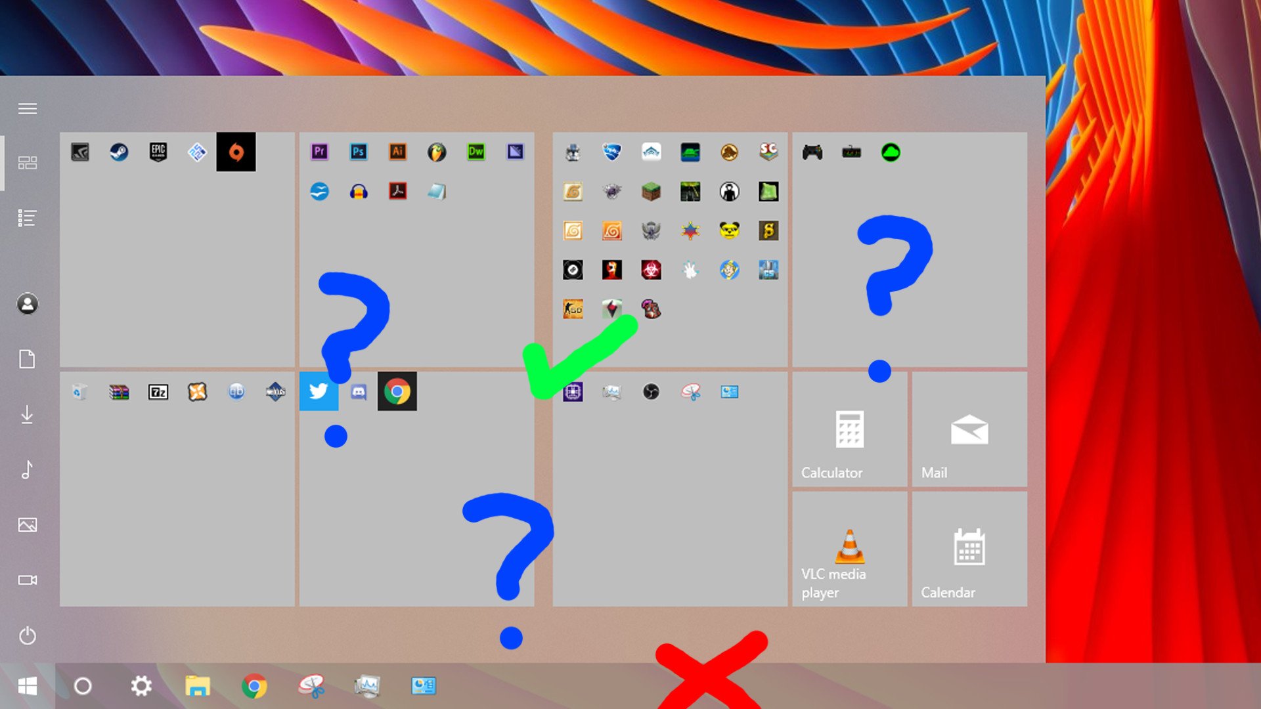
Task: Launch Epic Games Launcher tile
Action: click(x=158, y=152)
